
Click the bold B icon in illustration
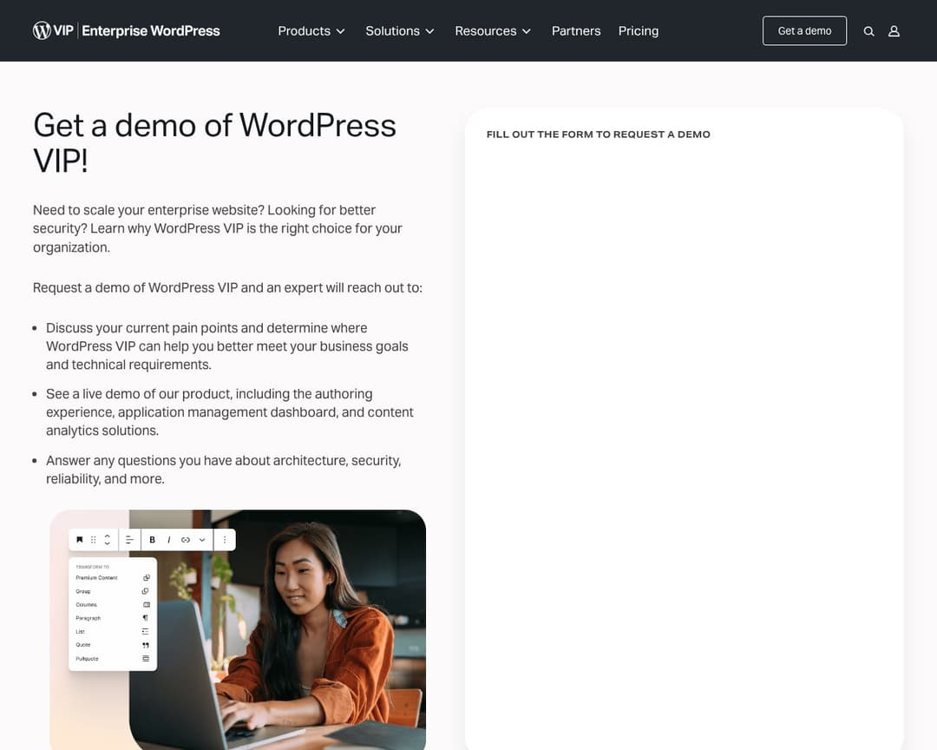tap(153, 540)
